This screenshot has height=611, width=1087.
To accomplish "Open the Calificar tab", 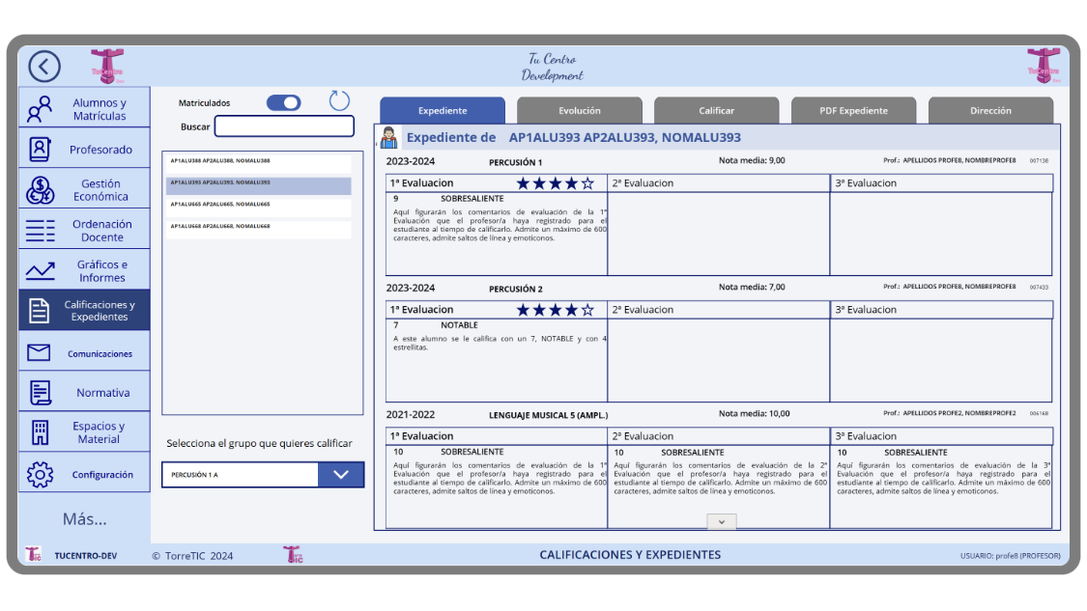I will click(716, 110).
